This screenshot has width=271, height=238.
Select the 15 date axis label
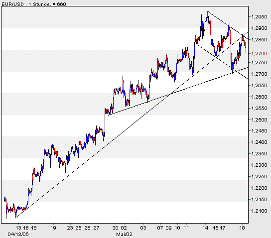[216, 228]
